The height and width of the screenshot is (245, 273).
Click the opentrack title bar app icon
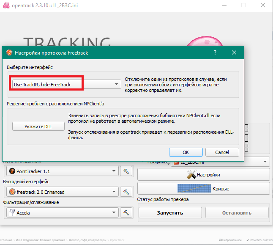tap(6, 5)
